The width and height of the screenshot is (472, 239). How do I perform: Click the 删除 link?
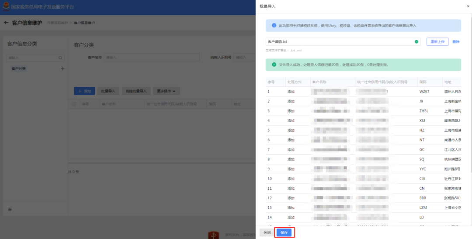coord(456,42)
